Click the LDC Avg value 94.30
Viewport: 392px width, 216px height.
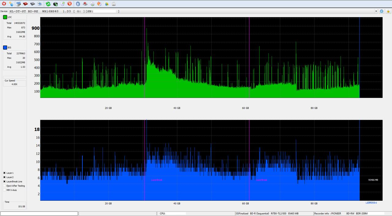pyautogui.click(x=22, y=36)
